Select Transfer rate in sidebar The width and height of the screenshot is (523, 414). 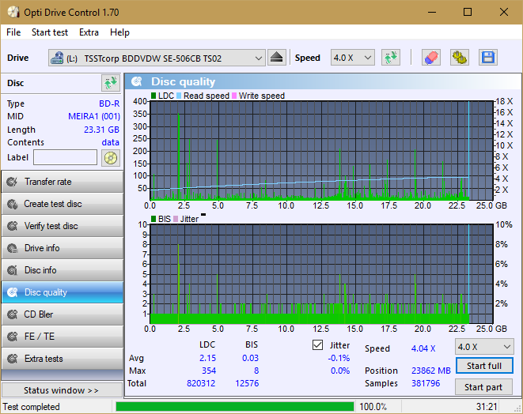pyautogui.click(x=63, y=182)
